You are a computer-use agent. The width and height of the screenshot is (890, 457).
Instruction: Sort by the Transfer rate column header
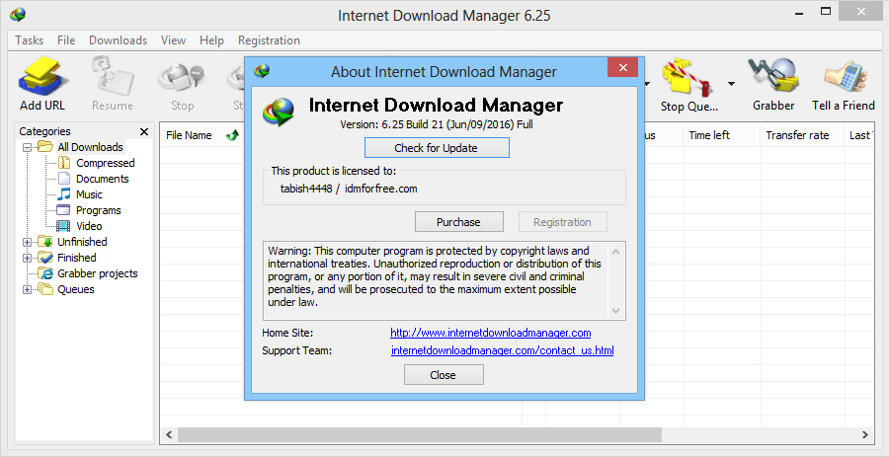tap(797, 135)
